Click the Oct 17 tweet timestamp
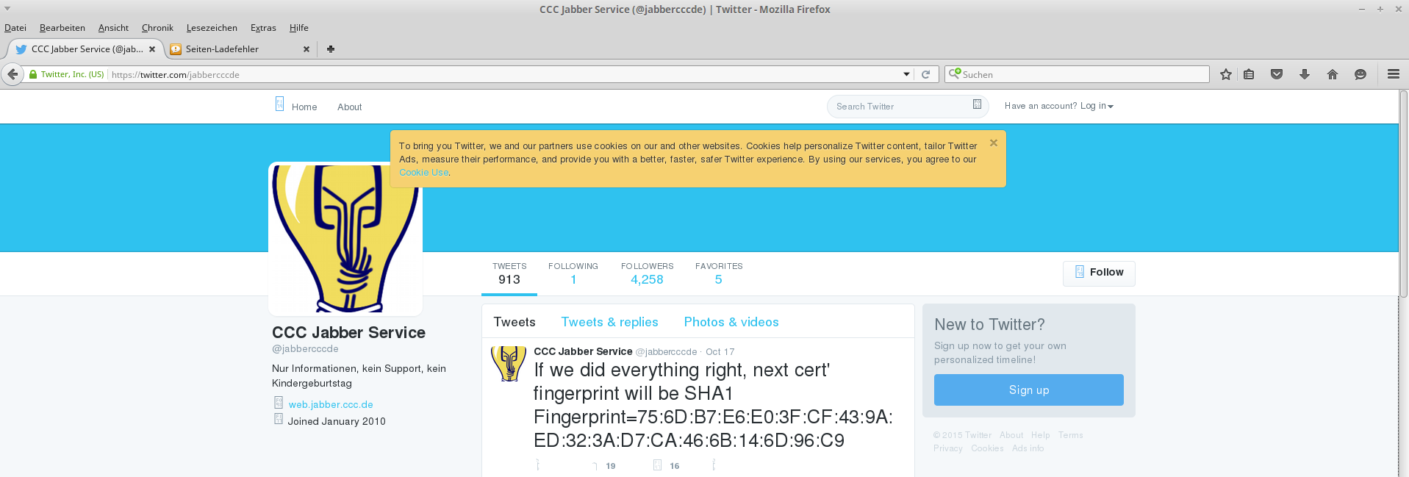Image resolution: width=1409 pixels, height=477 pixels. (x=720, y=352)
